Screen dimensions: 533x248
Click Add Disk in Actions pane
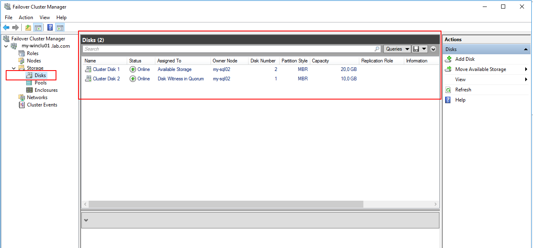pyautogui.click(x=465, y=59)
